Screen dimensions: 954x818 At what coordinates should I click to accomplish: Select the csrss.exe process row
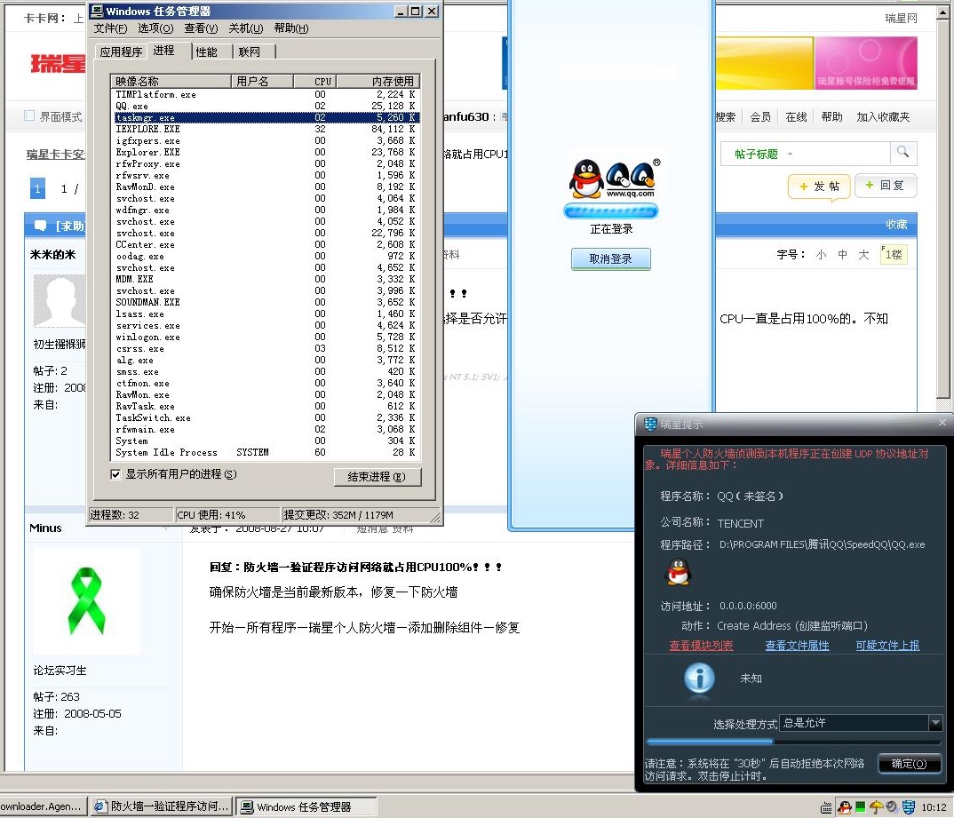pyautogui.click(x=266, y=348)
